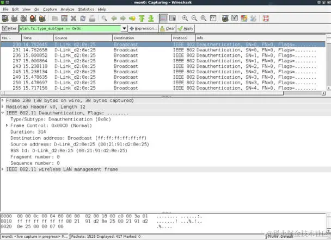
Task: Open the capture interfaces list icon
Action: click(x=5, y=18)
